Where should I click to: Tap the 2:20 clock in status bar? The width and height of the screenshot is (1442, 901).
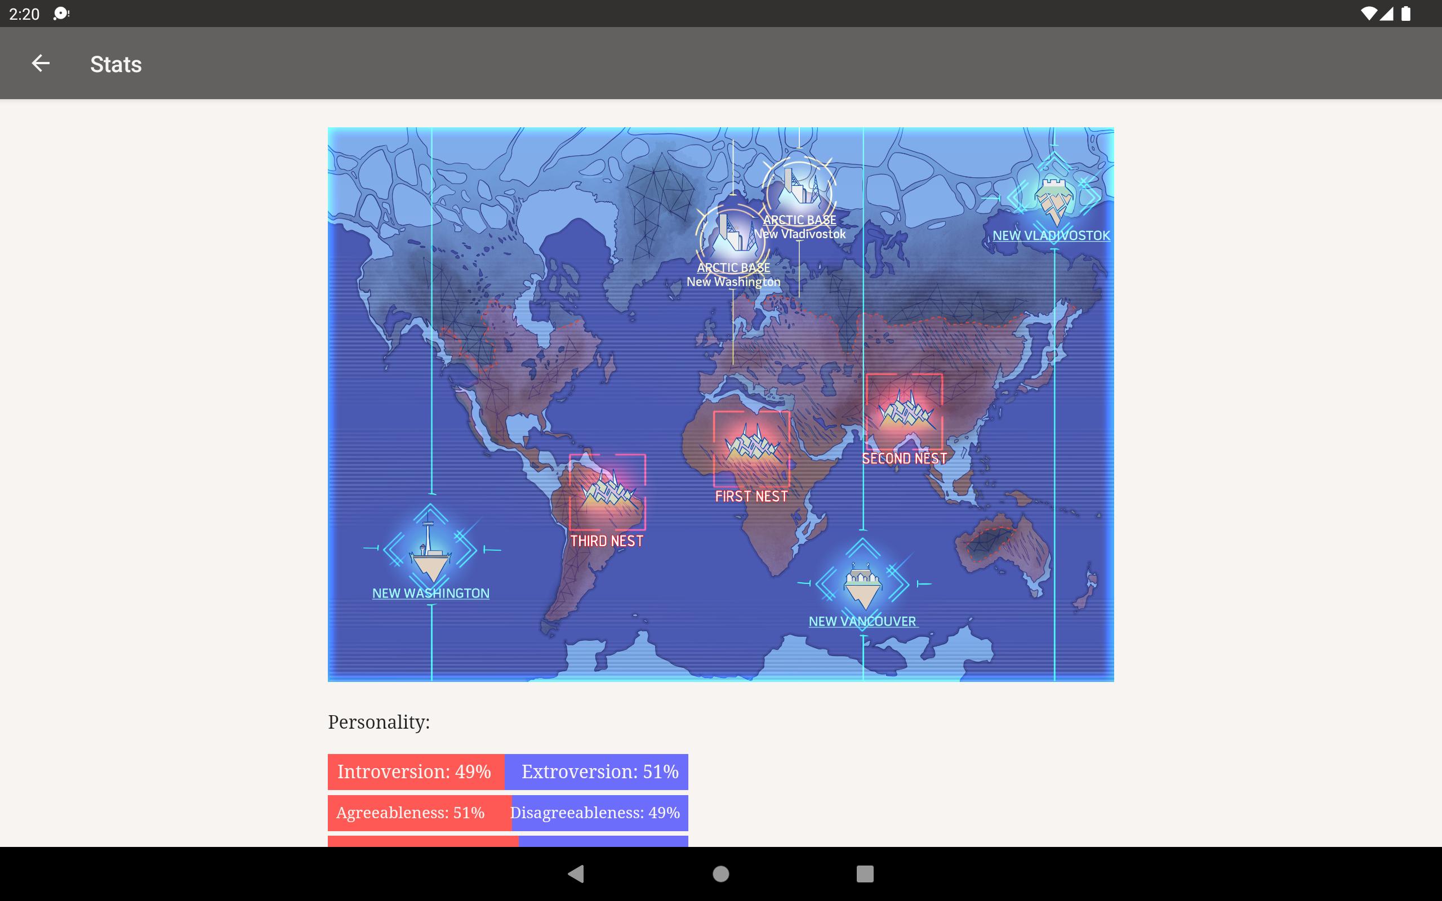24,14
